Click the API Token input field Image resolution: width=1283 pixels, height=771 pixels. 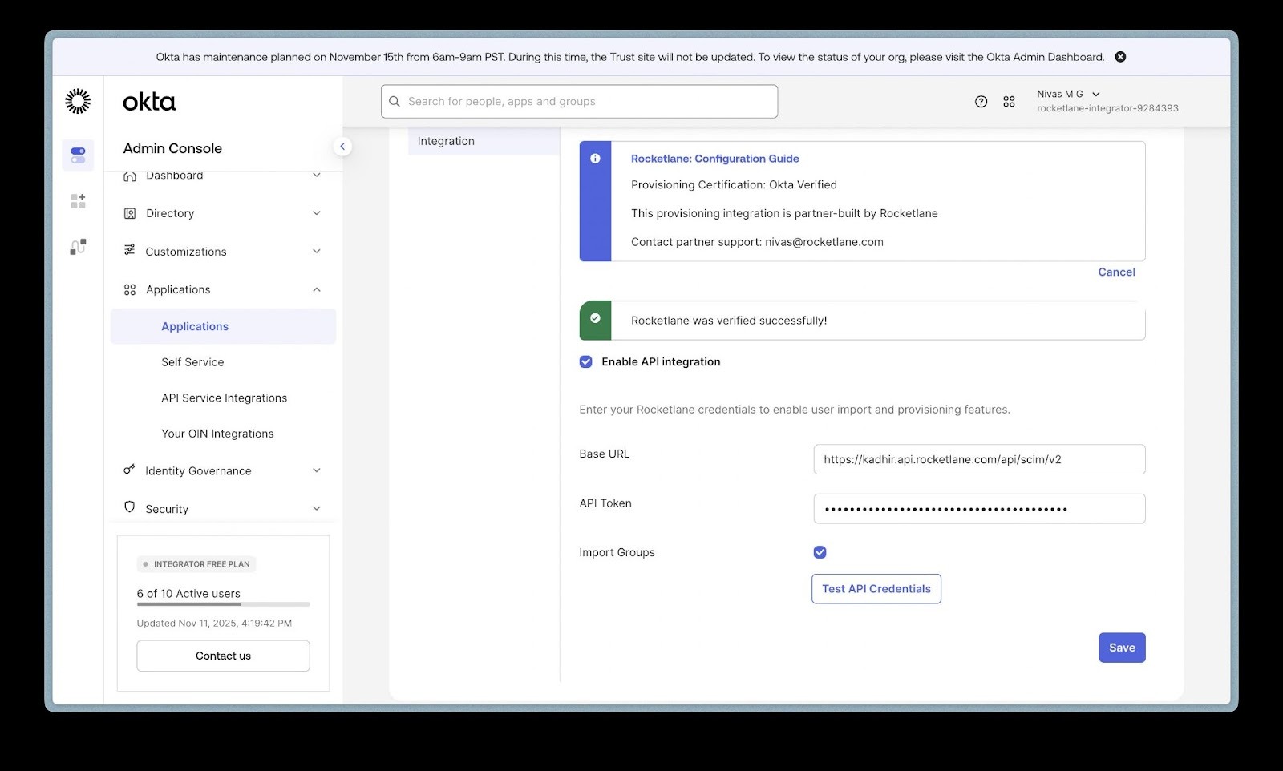[979, 509]
